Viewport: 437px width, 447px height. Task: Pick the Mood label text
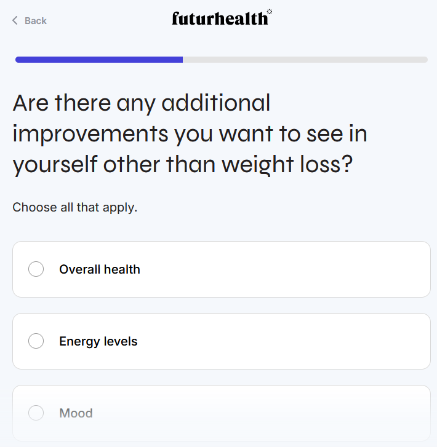(x=76, y=413)
